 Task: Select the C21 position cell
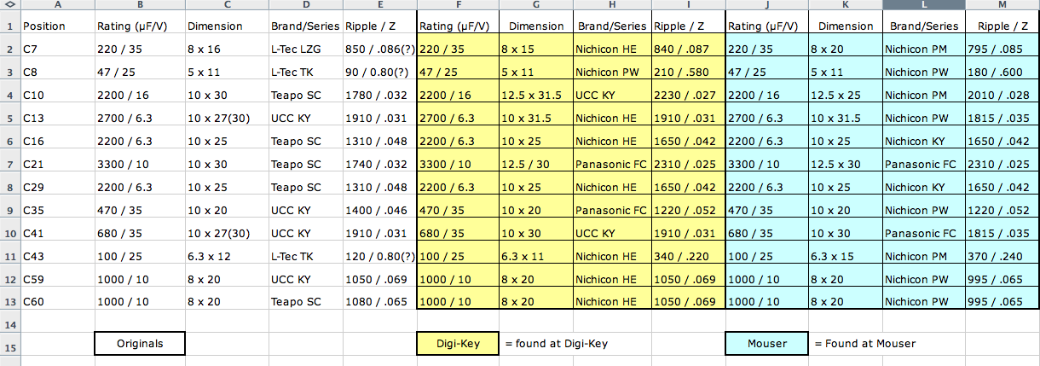click(x=56, y=163)
